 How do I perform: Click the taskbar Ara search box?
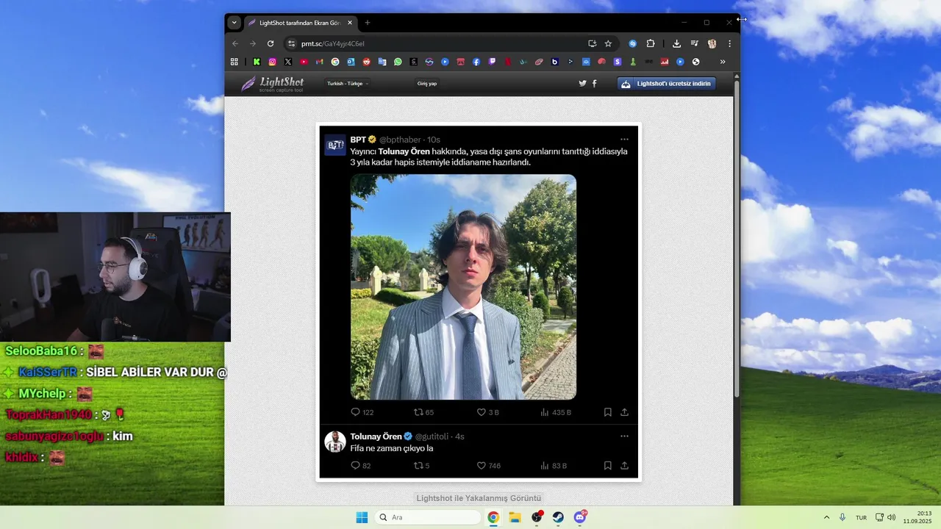click(428, 517)
